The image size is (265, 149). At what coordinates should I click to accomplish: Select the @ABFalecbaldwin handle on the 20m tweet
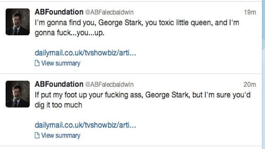109,84
